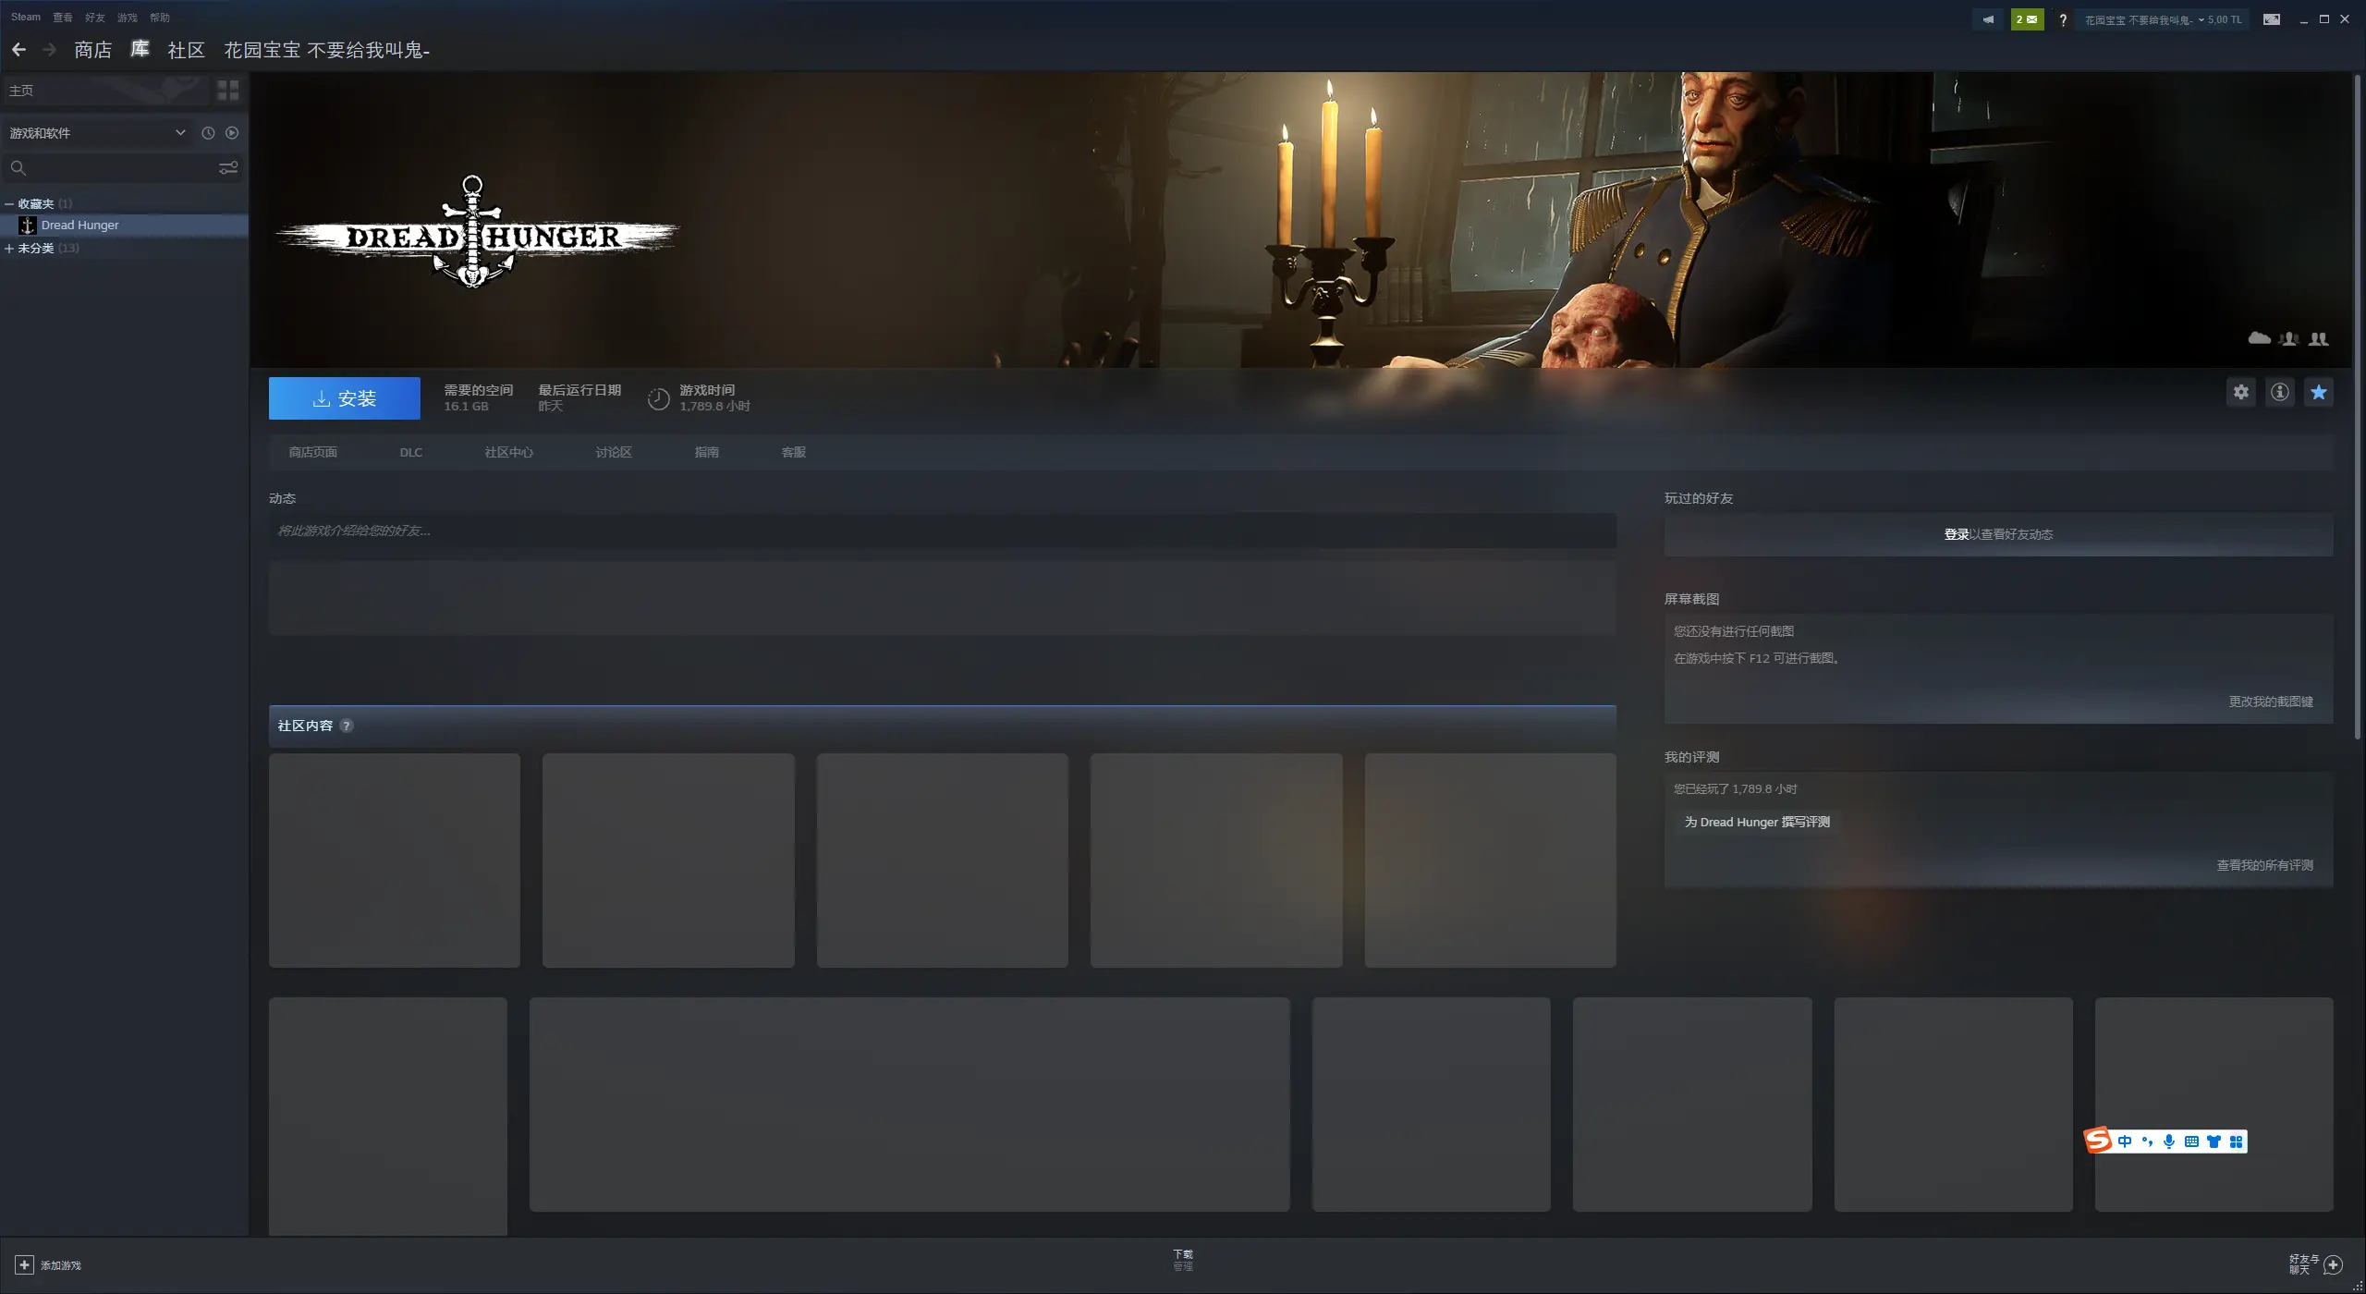The image size is (2366, 1294).
Task: Open friends and chat plus icon
Action: point(2334,1264)
